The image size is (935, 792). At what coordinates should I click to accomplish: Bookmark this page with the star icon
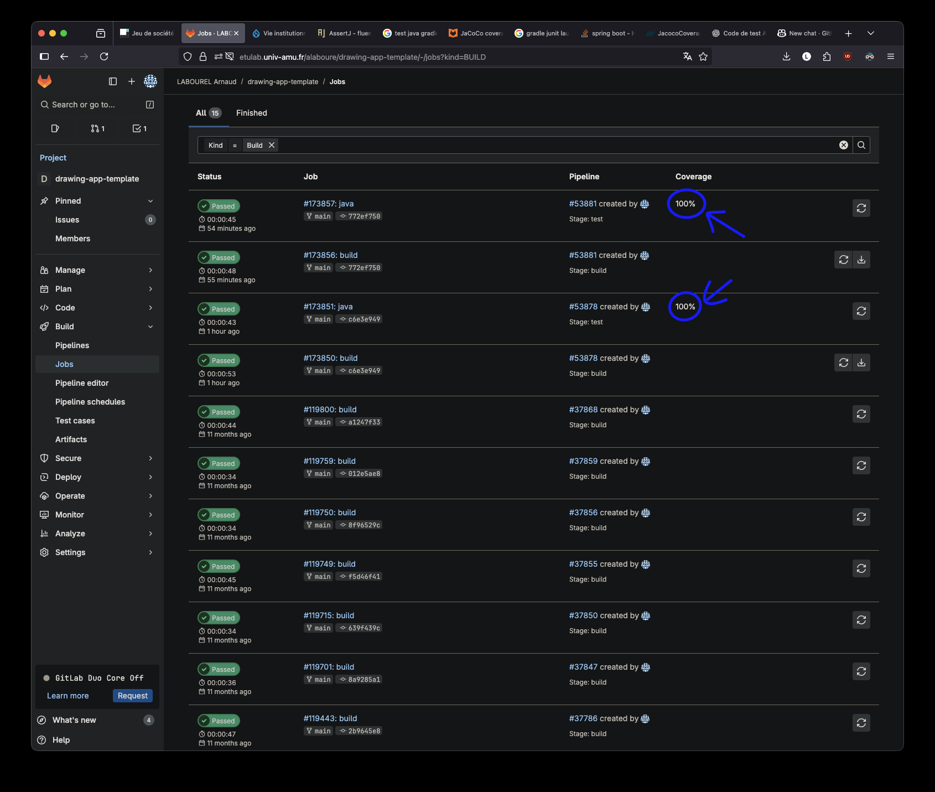coord(703,56)
